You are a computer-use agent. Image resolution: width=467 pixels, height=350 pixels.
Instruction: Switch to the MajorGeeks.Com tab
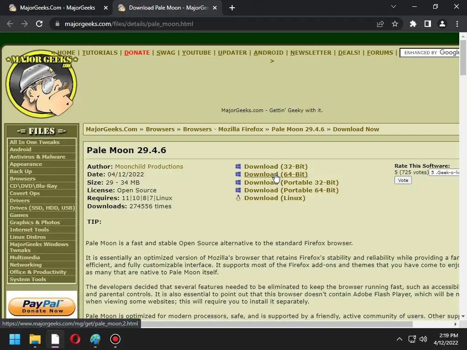click(x=57, y=8)
